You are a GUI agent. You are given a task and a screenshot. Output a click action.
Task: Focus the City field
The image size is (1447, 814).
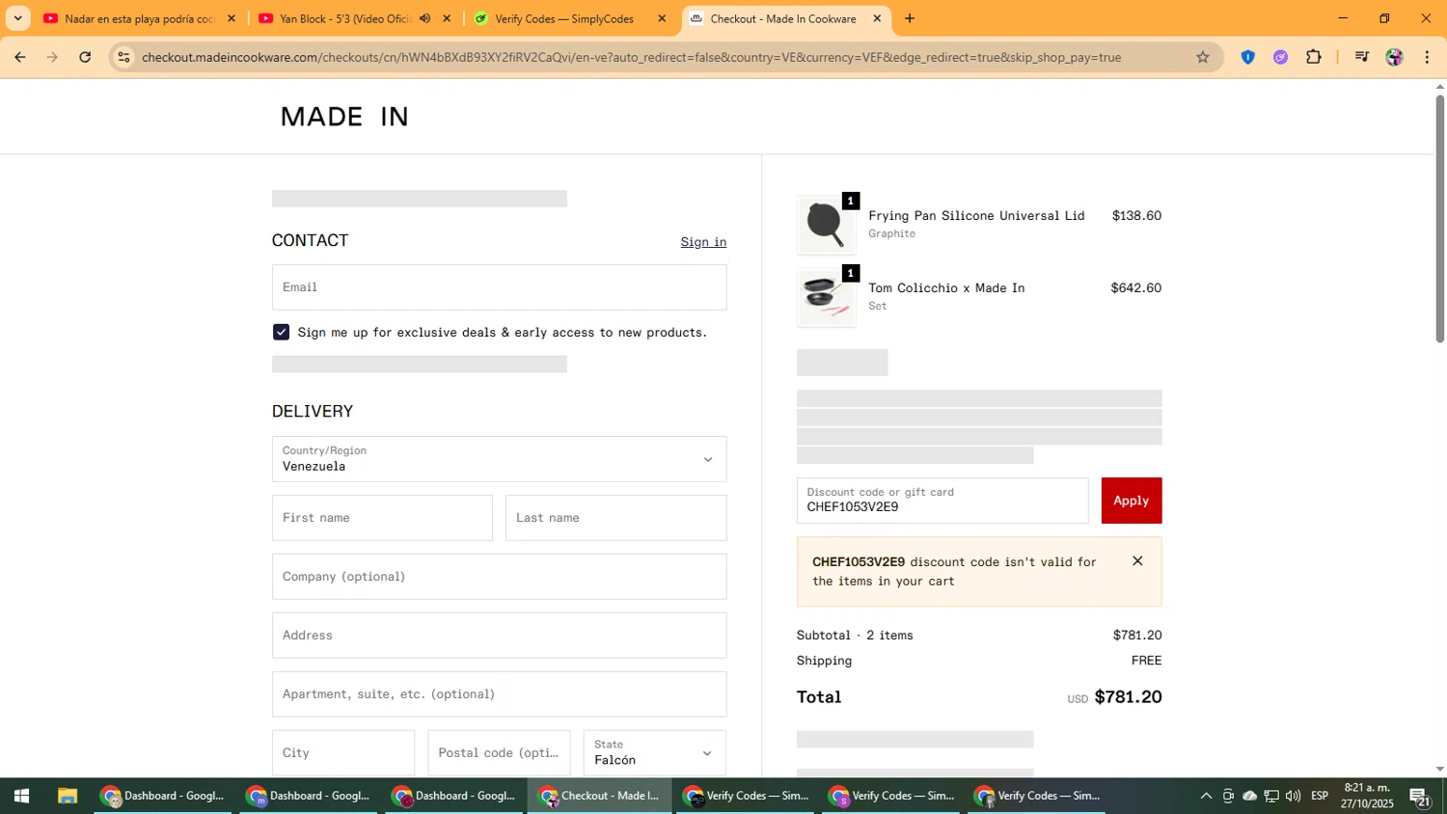tap(343, 752)
